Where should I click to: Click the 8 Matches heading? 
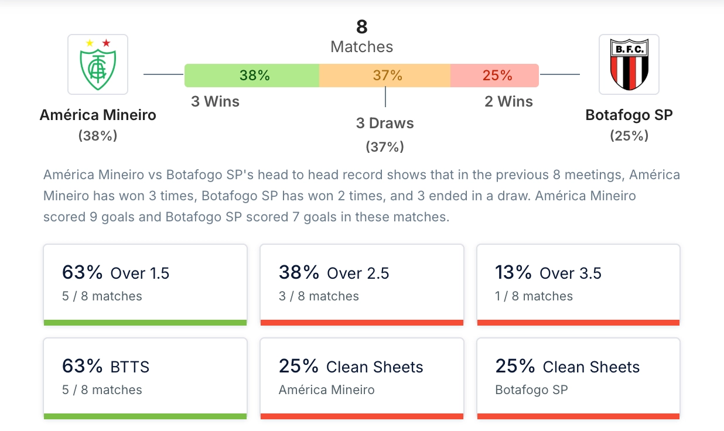pyautogui.click(x=361, y=36)
